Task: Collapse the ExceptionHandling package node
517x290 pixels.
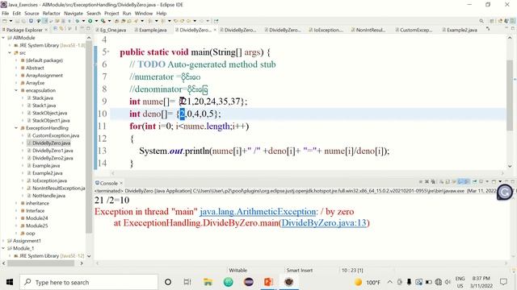Action: [x=16, y=128]
